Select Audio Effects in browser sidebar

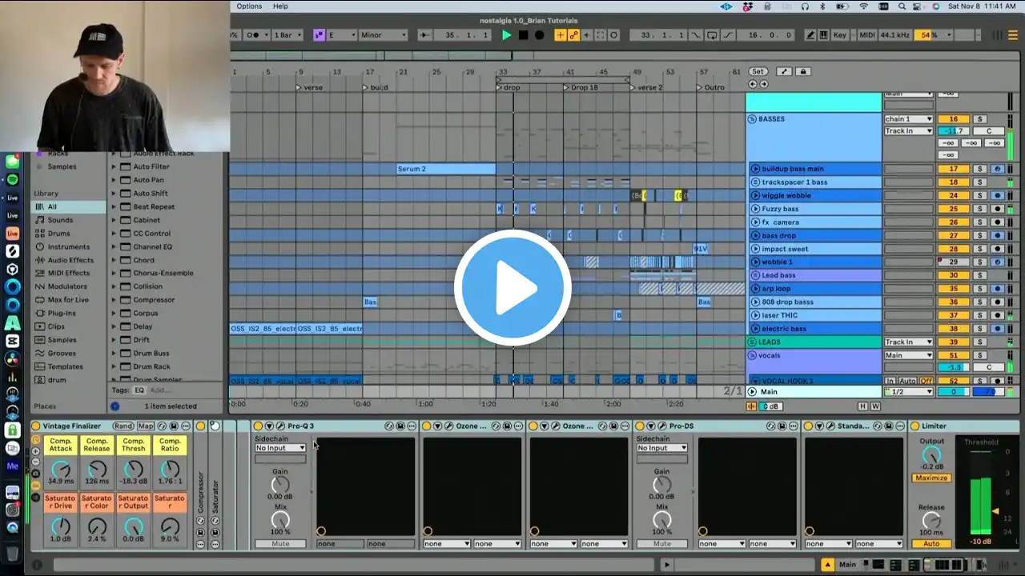pyautogui.click(x=70, y=260)
